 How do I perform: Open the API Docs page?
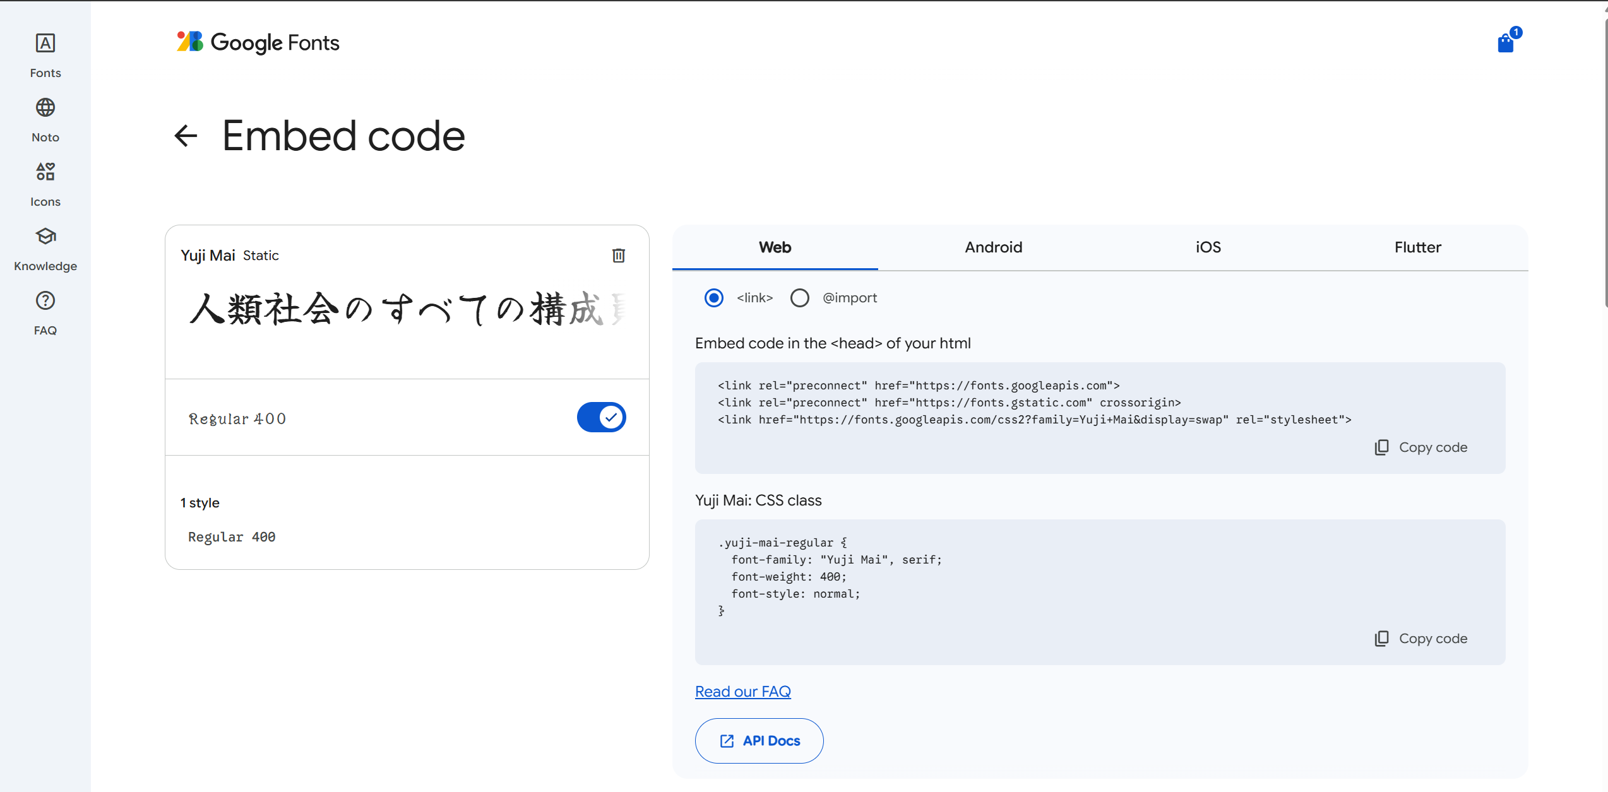759,740
